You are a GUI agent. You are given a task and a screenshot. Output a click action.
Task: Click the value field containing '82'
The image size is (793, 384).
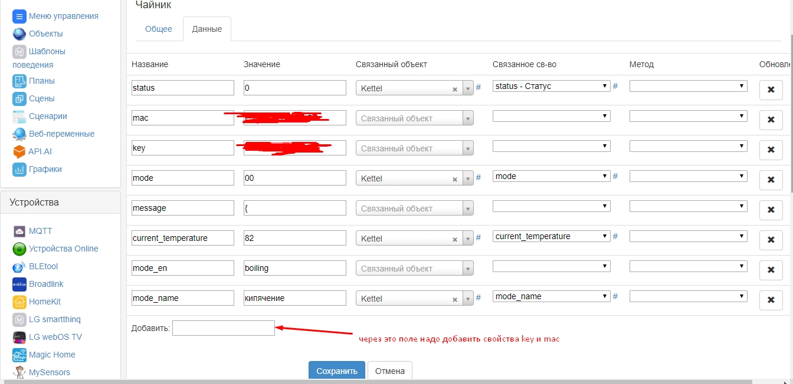pyautogui.click(x=295, y=238)
